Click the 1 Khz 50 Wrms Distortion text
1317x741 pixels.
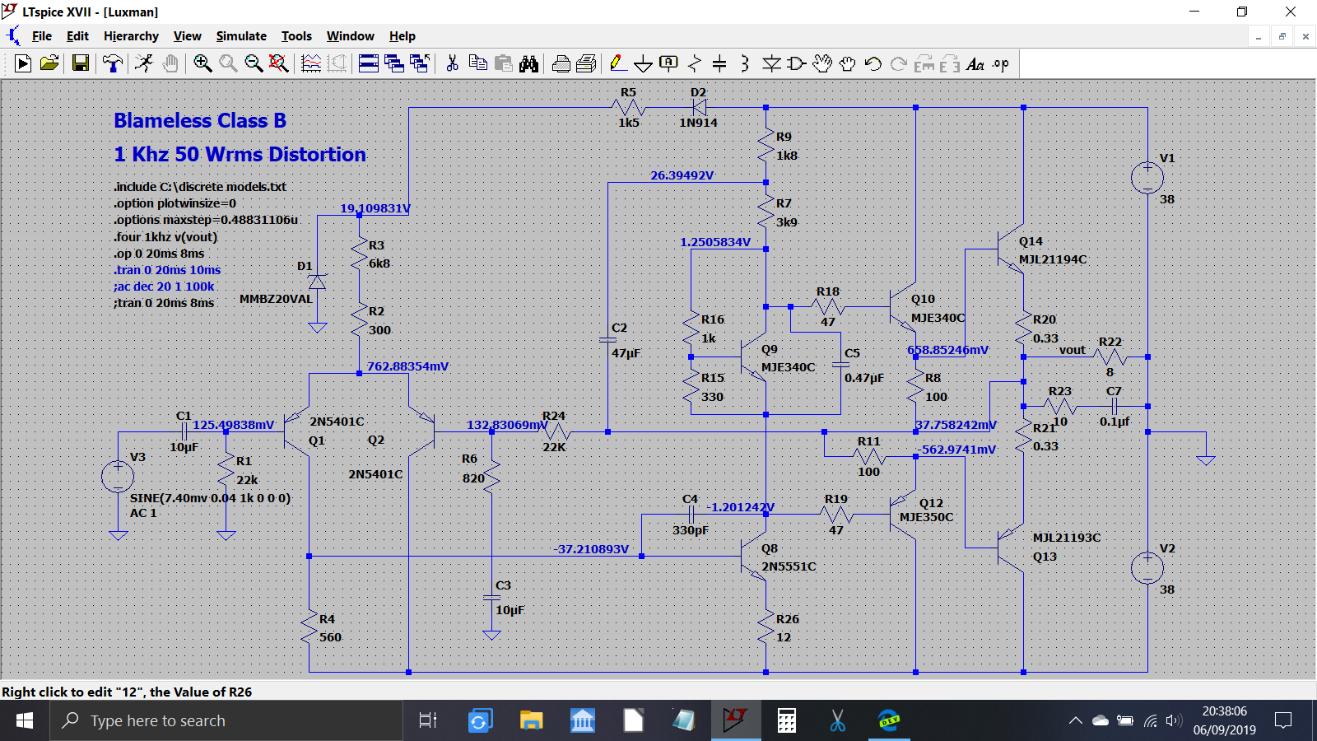coord(240,155)
